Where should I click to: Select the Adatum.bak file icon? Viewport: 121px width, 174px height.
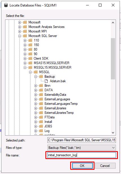tap(46, 81)
